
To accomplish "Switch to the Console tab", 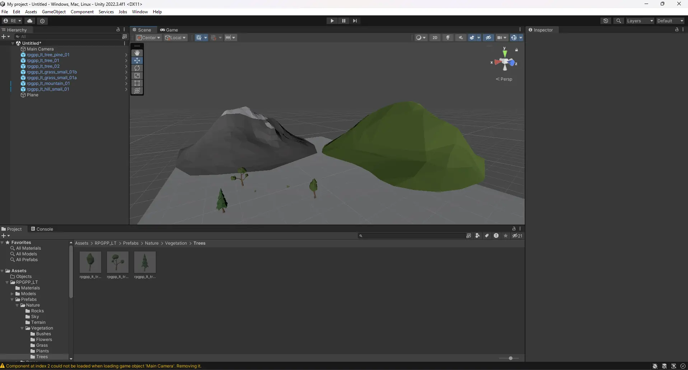I will pos(42,229).
